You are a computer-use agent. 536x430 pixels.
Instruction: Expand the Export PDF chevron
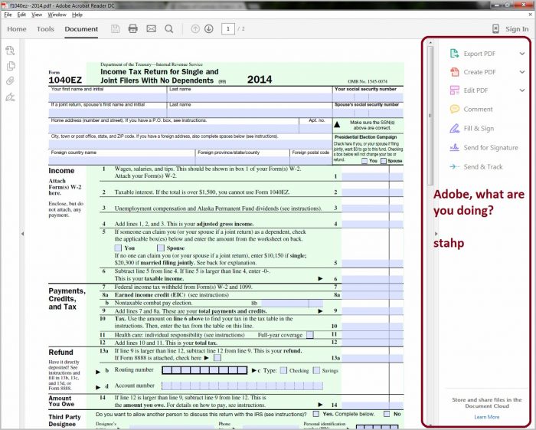[522, 54]
